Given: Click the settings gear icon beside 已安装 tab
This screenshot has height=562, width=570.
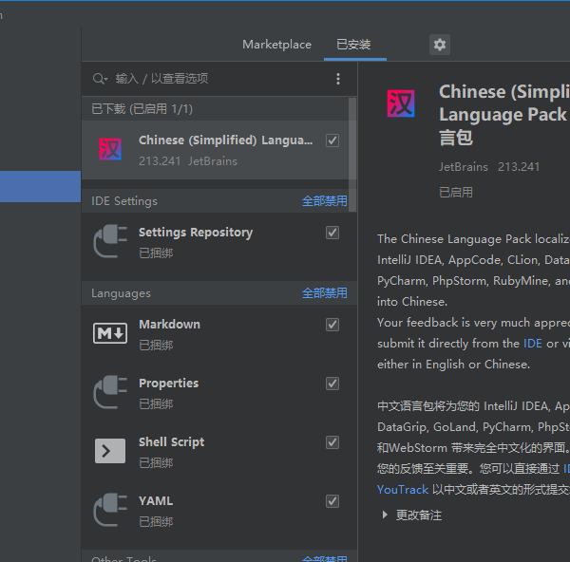Looking at the screenshot, I should coord(439,45).
